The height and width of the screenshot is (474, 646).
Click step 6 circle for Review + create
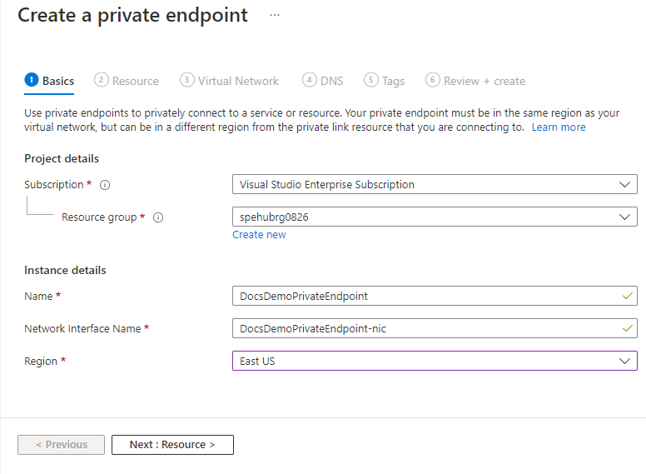(432, 80)
